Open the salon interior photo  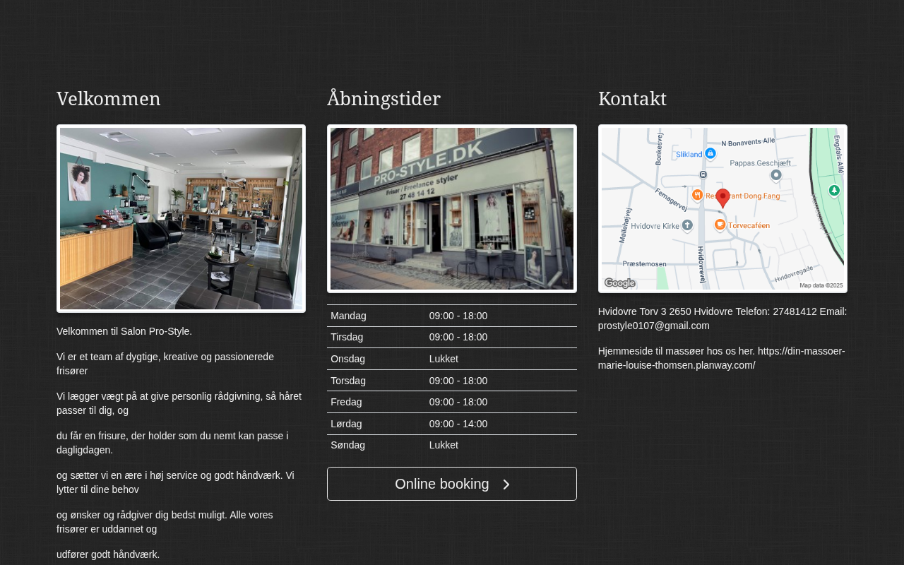point(181,219)
